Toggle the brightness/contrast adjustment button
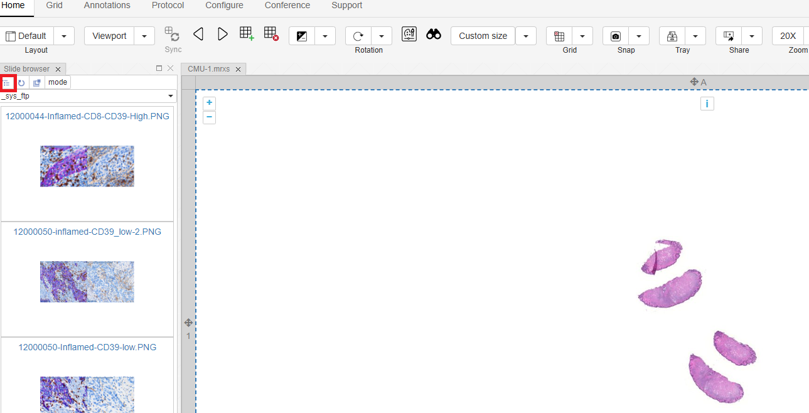Screen dimensions: 809x413 click(x=302, y=36)
